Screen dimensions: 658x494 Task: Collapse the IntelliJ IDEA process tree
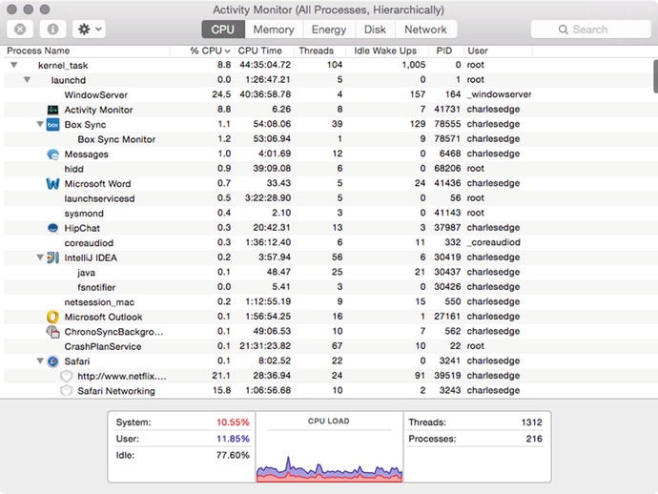[x=40, y=257]
